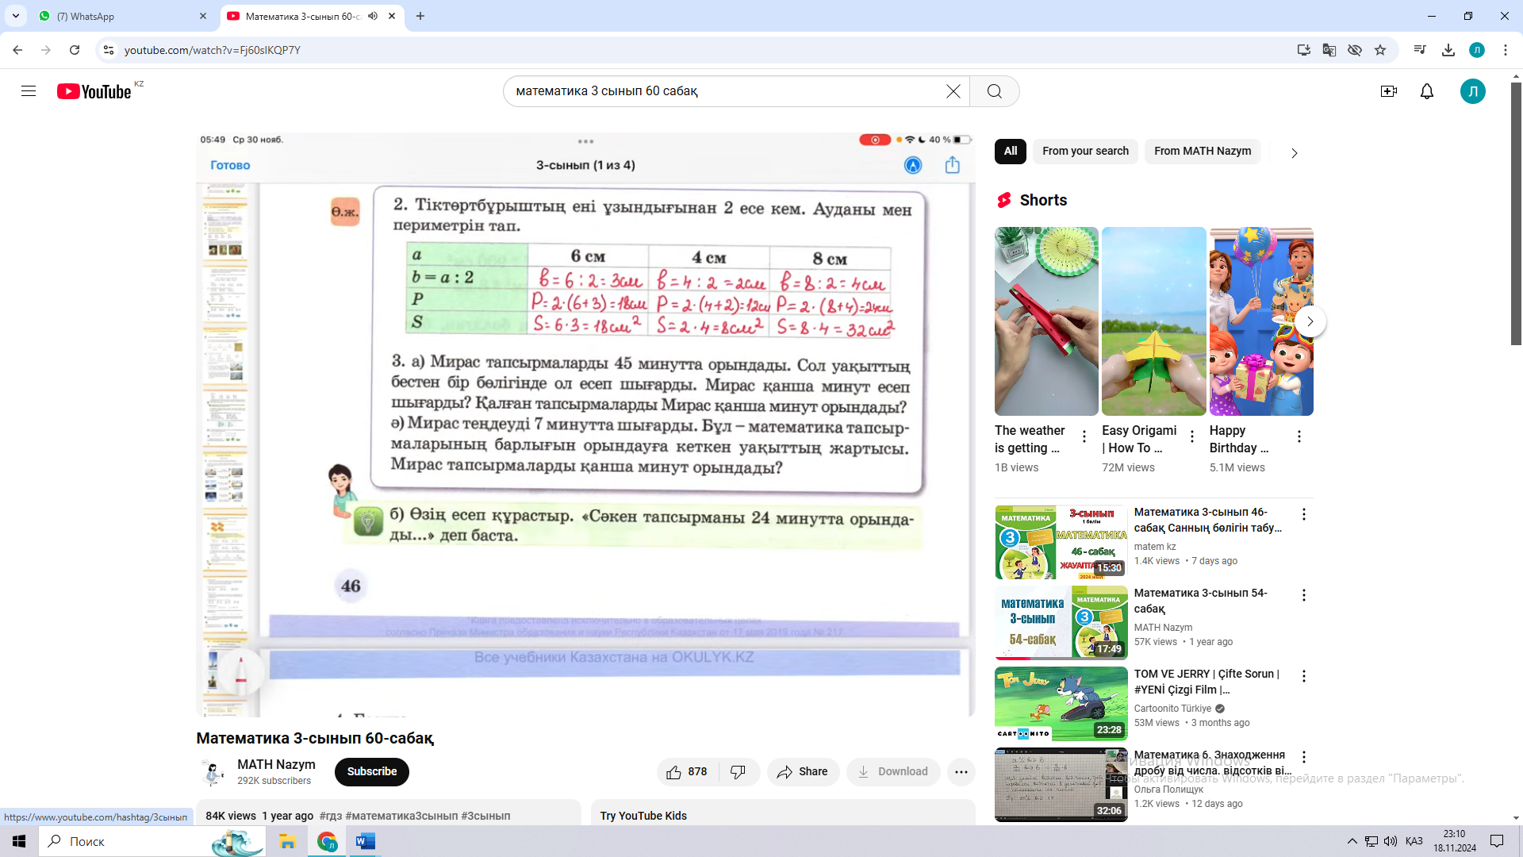Click the search magnifier button
This screenshot has width=1523, height=857.
coord(994,91)
